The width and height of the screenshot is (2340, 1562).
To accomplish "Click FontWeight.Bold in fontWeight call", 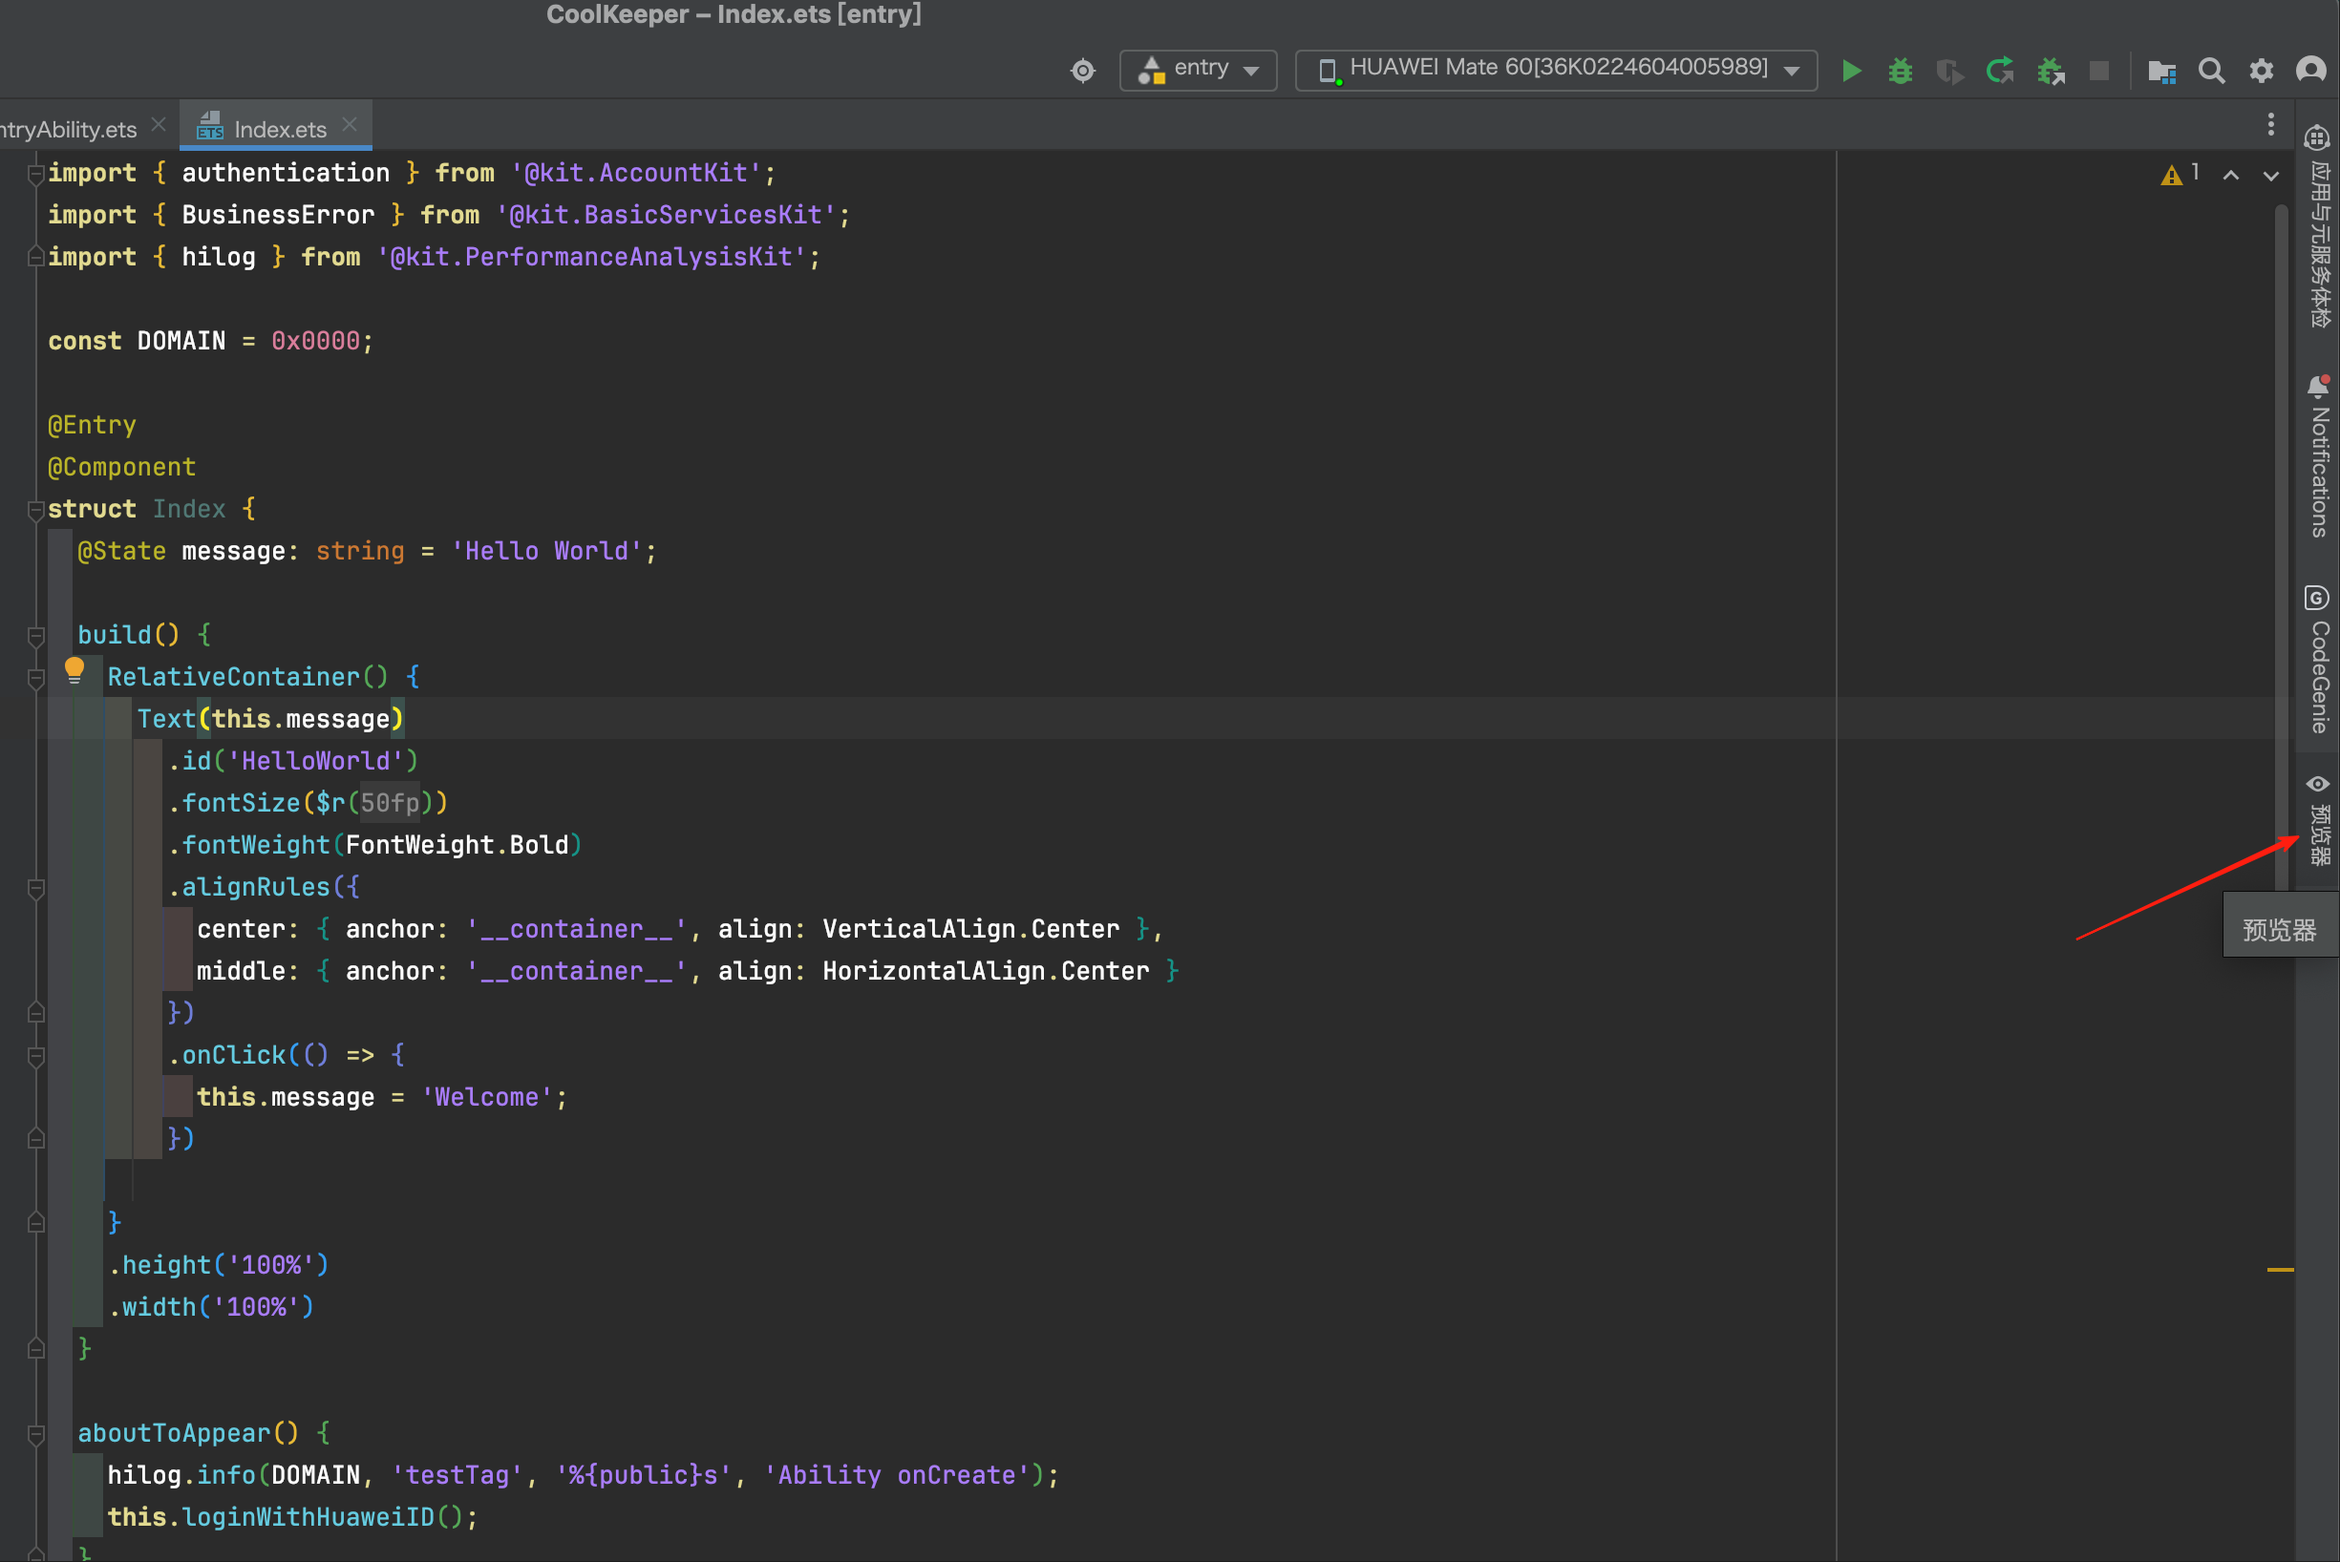I will tap(457, 845).
